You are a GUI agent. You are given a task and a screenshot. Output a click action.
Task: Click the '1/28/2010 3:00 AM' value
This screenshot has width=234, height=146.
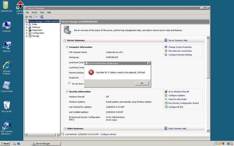tap(114, 112)
